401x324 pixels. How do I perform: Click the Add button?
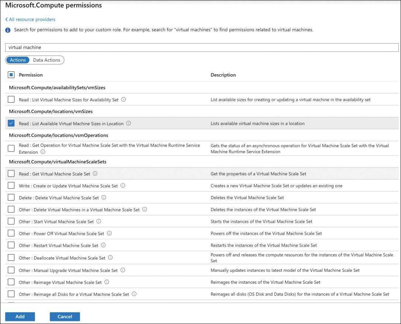point(20,317)
